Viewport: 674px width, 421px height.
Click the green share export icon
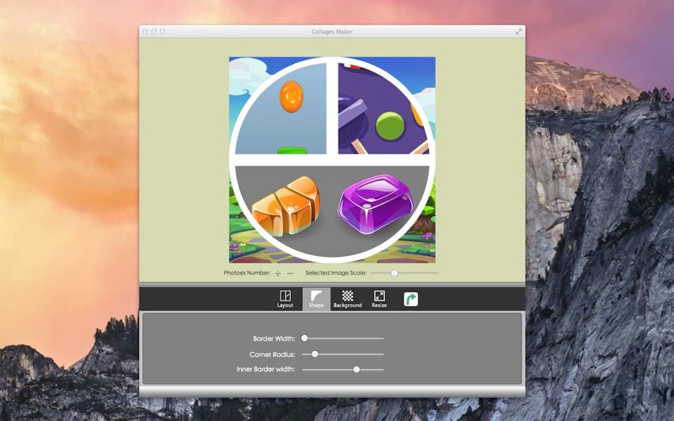pos(411,300)
